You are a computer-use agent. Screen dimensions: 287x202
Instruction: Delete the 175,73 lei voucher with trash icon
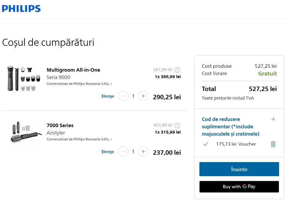[273, 144]
